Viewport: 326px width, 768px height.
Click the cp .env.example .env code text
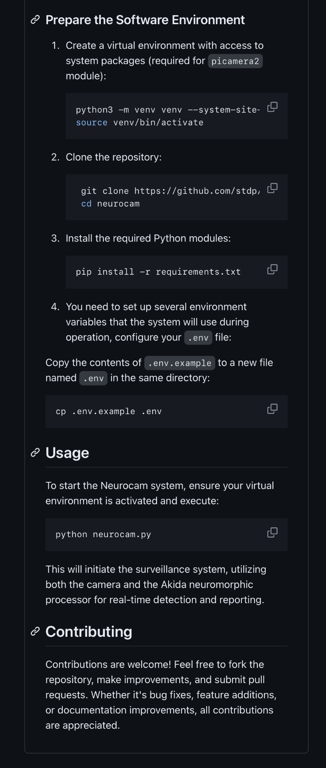109,411
